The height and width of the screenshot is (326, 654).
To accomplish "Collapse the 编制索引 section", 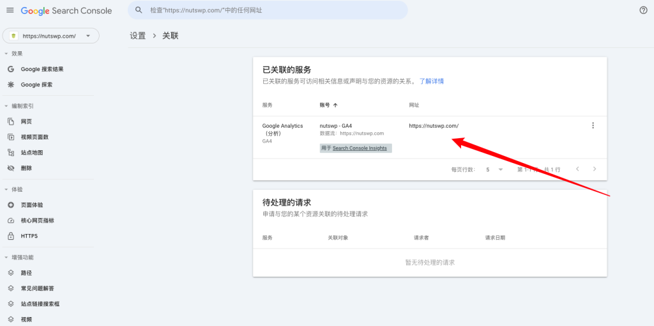I will click(x=6, y=106).
